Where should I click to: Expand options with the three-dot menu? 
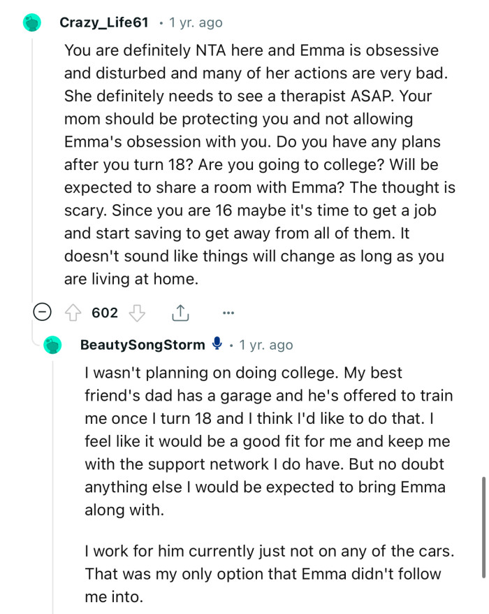click(x=228, y=313)
